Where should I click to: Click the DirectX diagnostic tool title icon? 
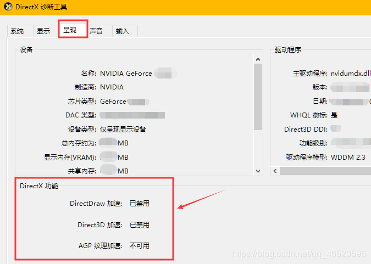click(x=8, y=7)
